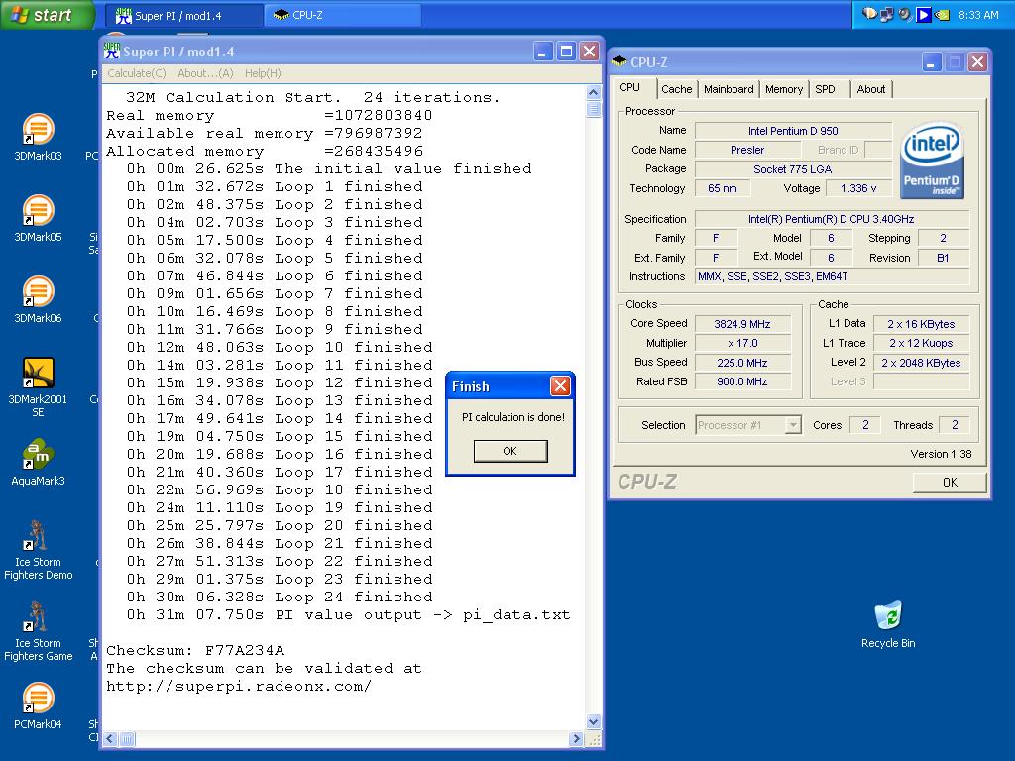Click the Intel Pentium D logo in CPU-Z
Image resolution: width=1015 pixels, height=761 pixels.
[x=932, y=160]
